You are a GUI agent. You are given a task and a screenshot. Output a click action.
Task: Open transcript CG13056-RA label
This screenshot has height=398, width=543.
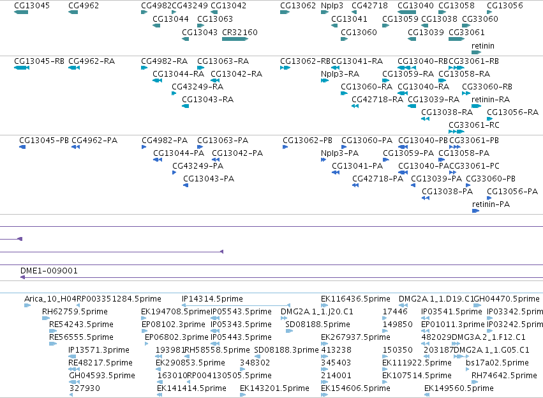[512, 112]
